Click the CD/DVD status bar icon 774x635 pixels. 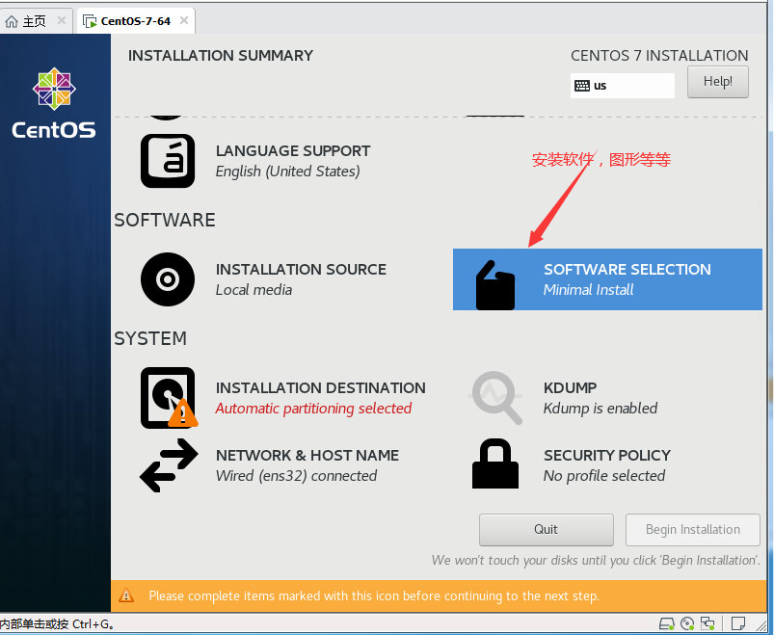[x=687, y=623]
